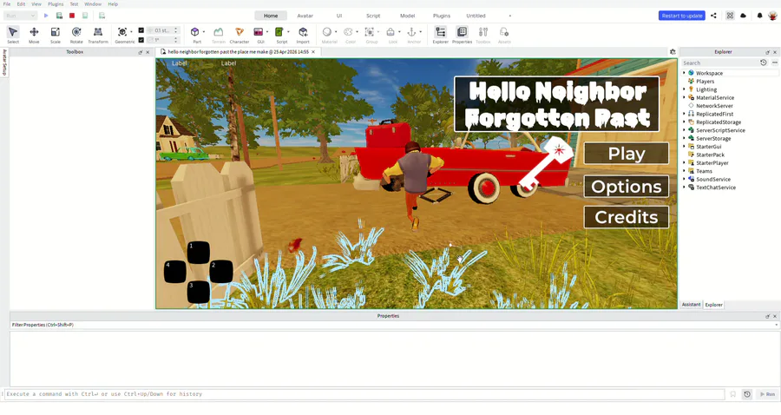This screenshot has width=781, height=415.
Task: Open the Terrain editor icon
Action: (x=218, y=32)
